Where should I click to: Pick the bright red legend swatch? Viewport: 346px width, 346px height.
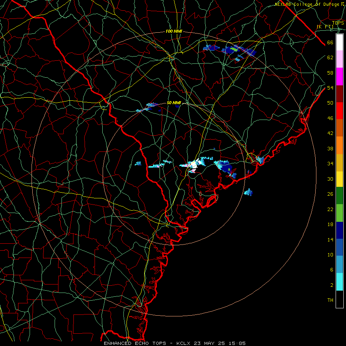339,111
